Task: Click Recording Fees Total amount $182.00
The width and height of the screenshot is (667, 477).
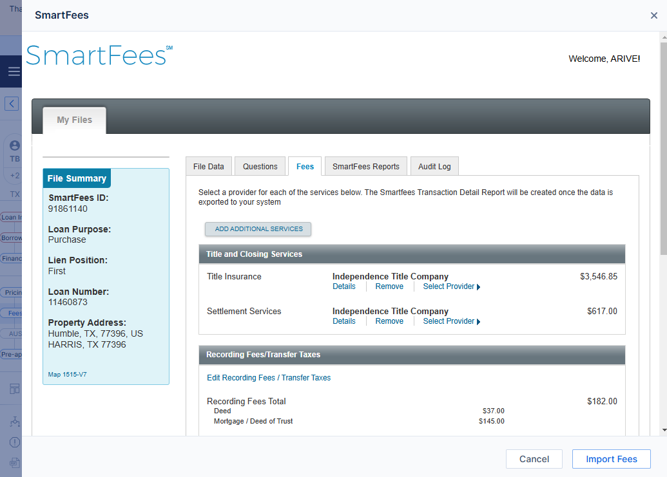Action: (x=602, y=402)
